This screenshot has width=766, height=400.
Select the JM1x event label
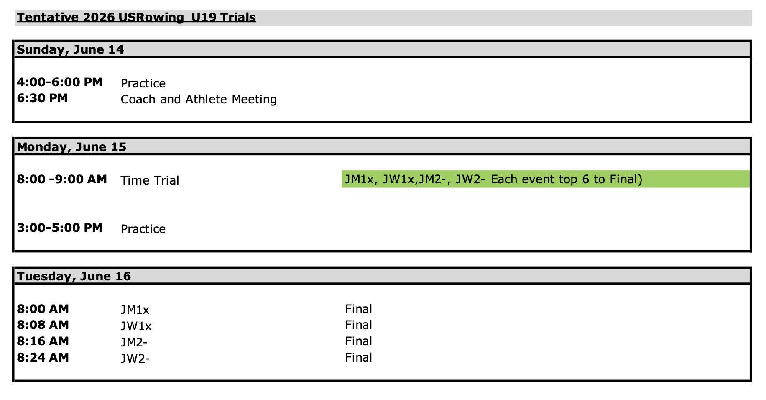pyautogui.click(x=135, y=310)
